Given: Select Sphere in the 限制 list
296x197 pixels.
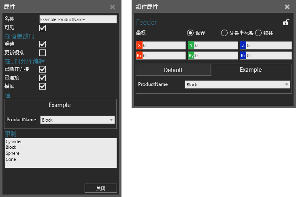Looking at the screenshot, I should tap(13, 154).
